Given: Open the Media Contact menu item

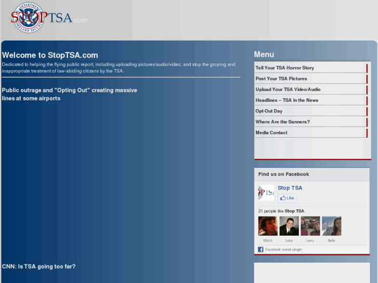Looking at the screenshot, I should coord(311,133).
